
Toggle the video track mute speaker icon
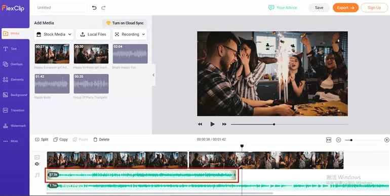(37, 164)
